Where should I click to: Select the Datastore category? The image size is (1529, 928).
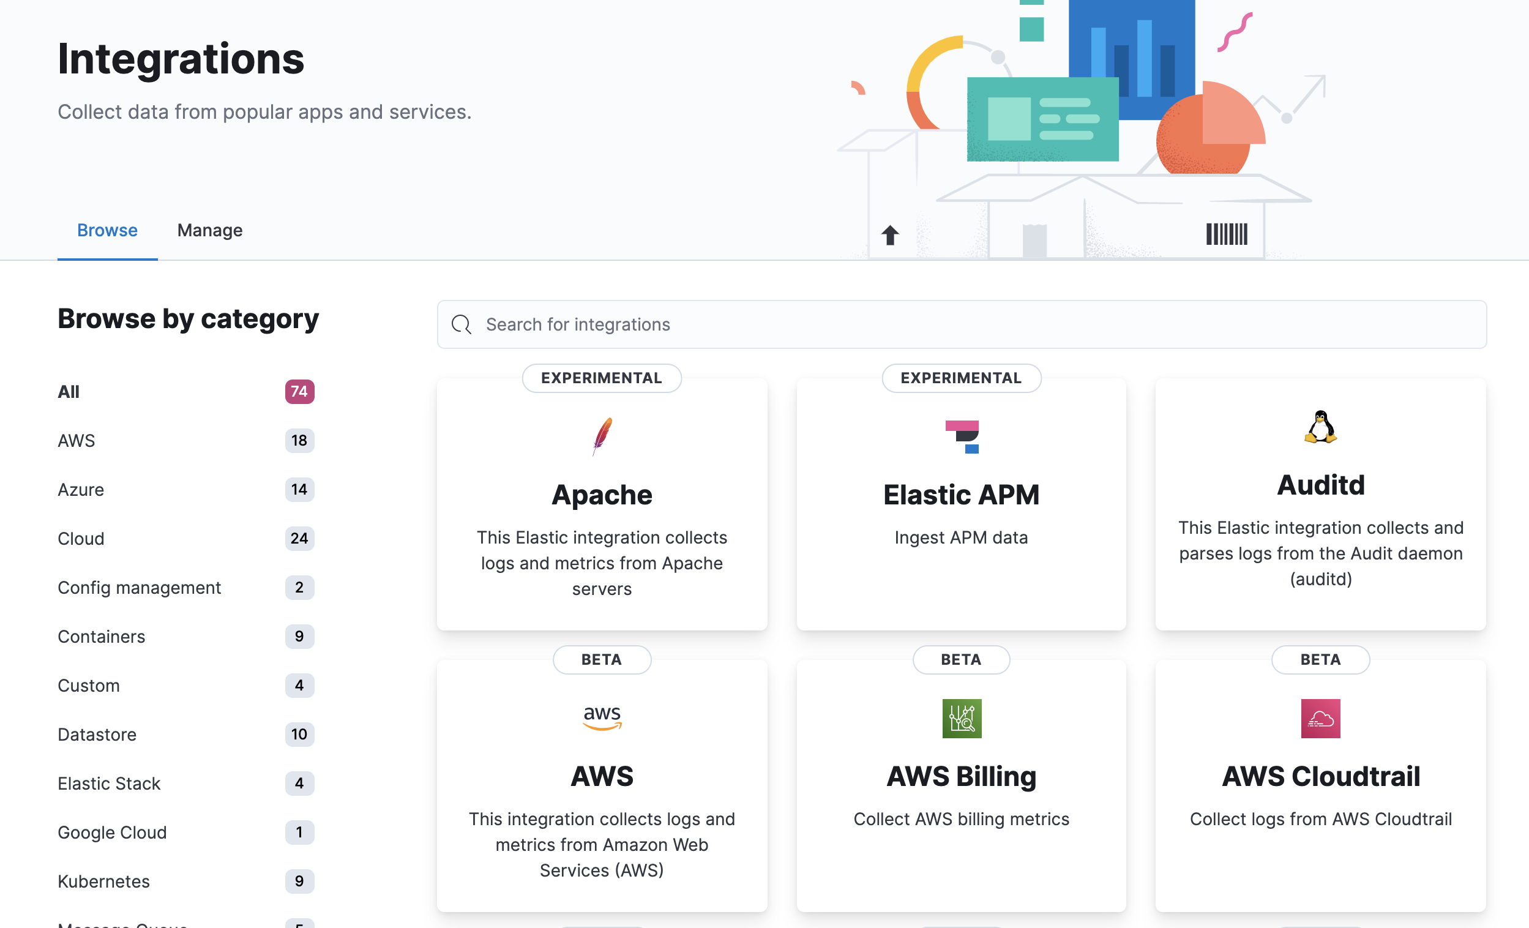click(97, 735)
